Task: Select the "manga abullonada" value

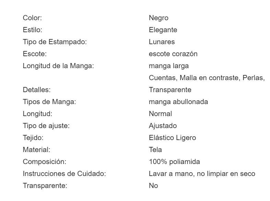Action: click(x=178, y=102)
